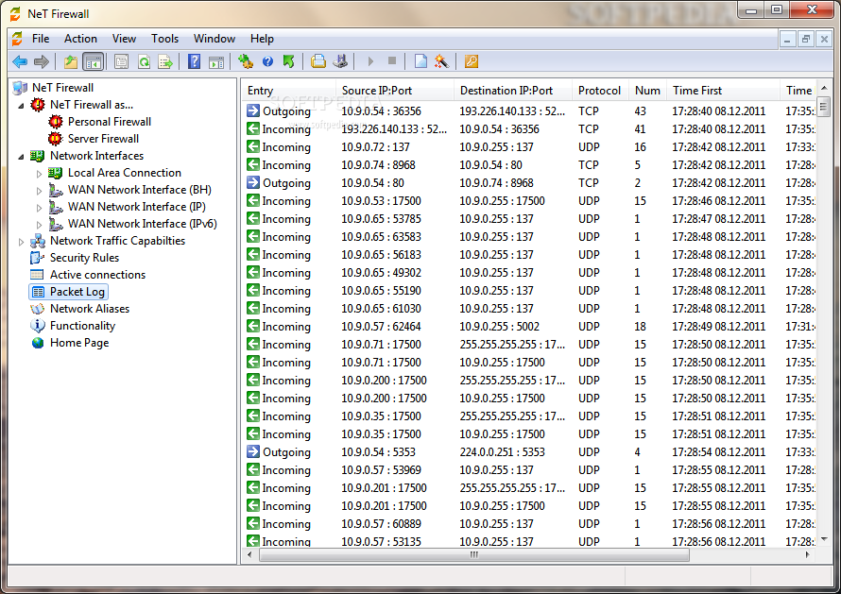The width and height of the screenshot is (841, 594).
Task: Toggle the Show/Hide console tree icon
Action: [94, 61]
